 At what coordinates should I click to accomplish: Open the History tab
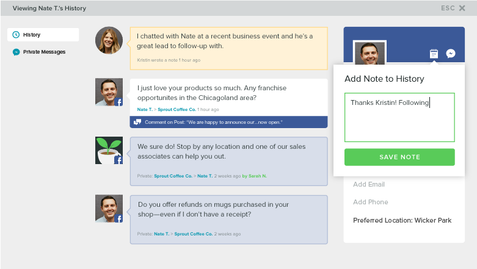coord(43,35)
